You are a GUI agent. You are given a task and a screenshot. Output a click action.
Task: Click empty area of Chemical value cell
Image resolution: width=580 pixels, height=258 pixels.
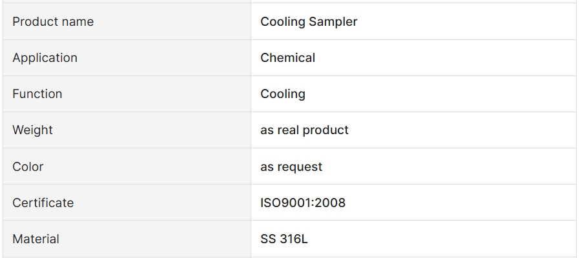click(444, 57)
